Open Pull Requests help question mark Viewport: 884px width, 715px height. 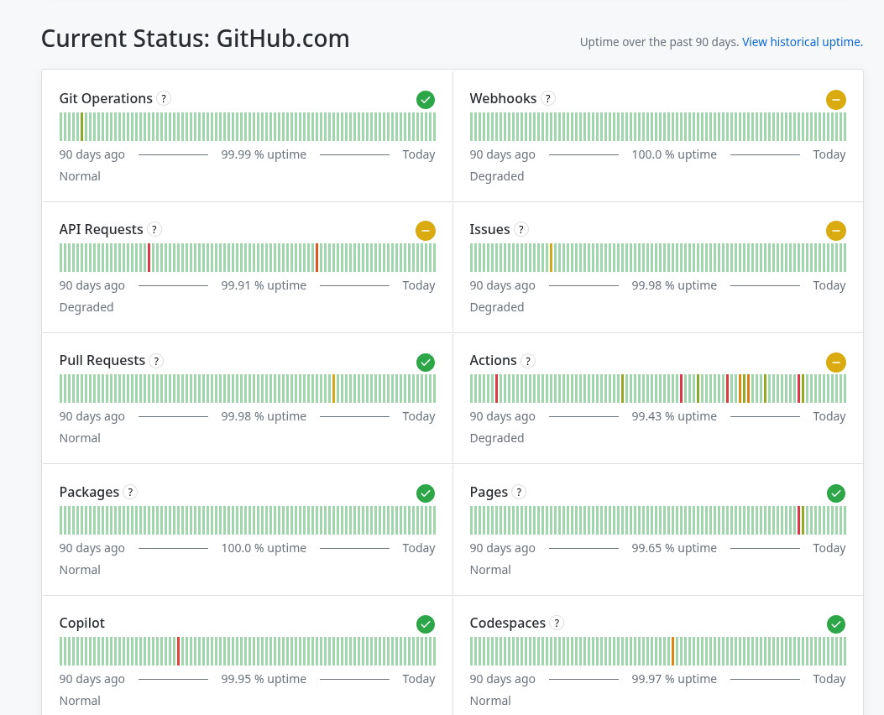156,361
